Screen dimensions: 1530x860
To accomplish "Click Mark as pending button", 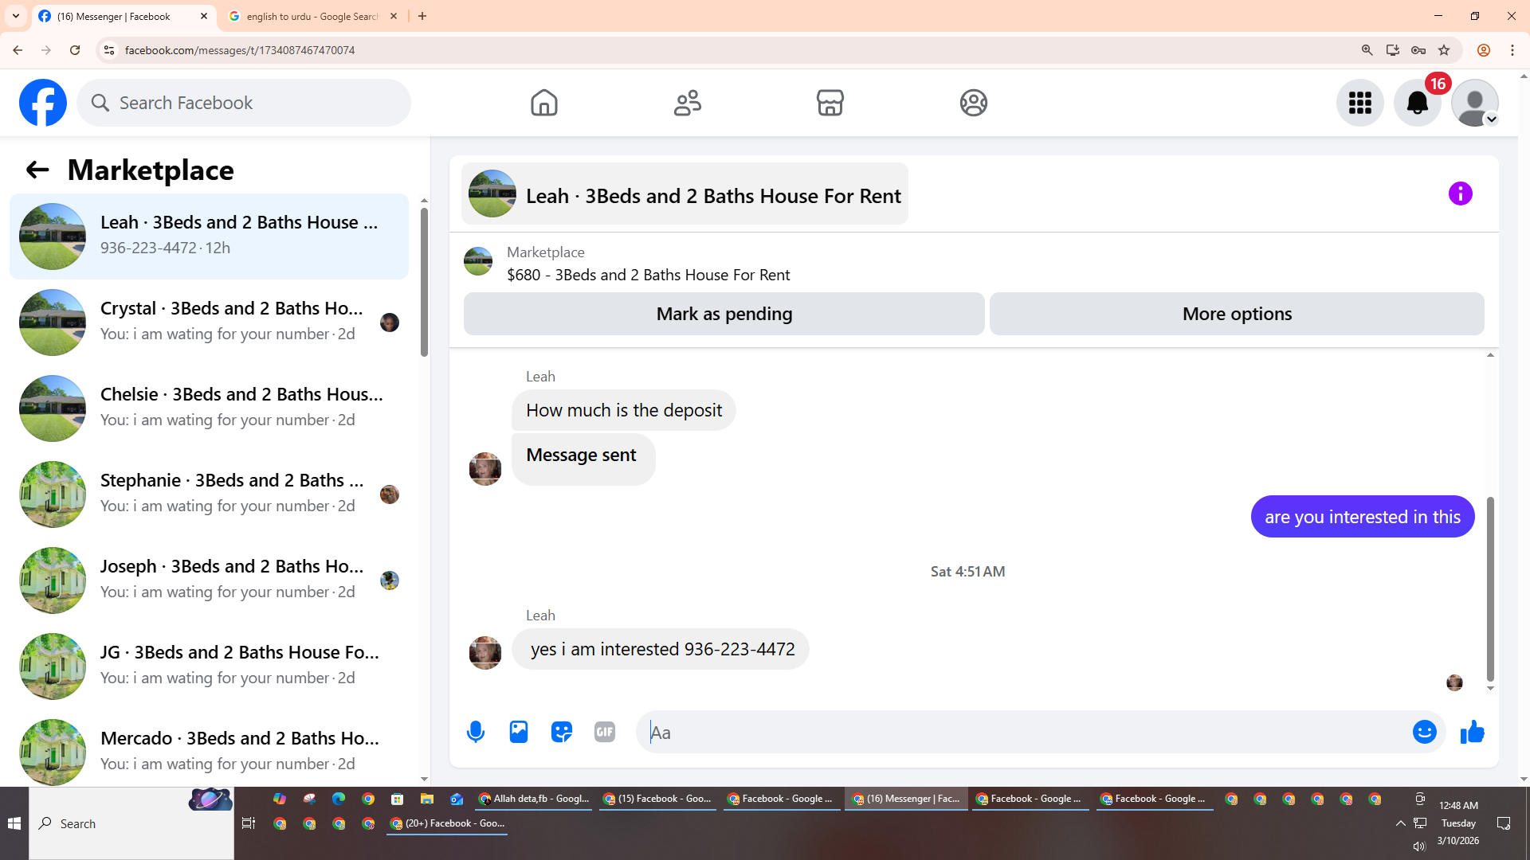I will 724,314.
